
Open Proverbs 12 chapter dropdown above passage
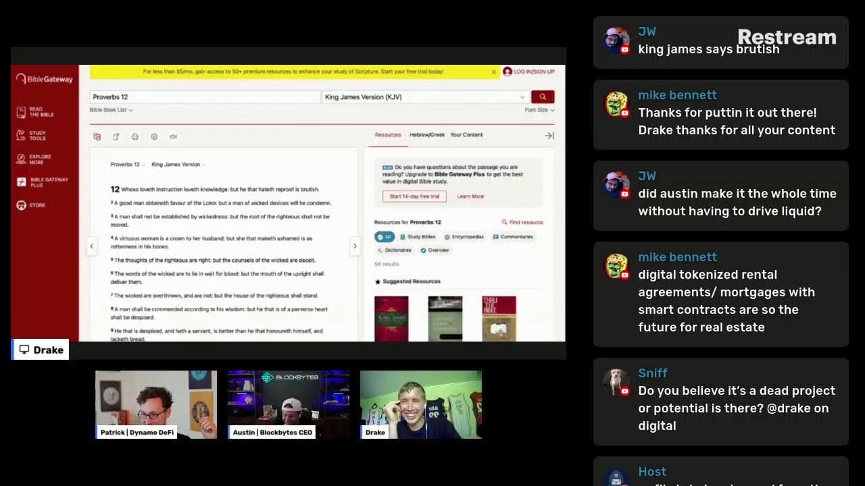[127, 165]
